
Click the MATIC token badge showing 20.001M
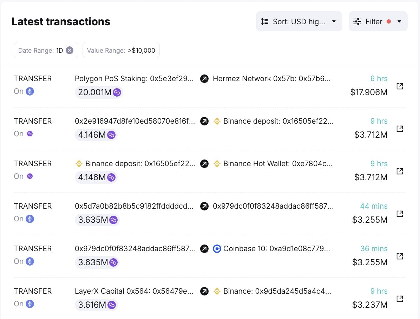pyautogui.click(x=99, y=92)
